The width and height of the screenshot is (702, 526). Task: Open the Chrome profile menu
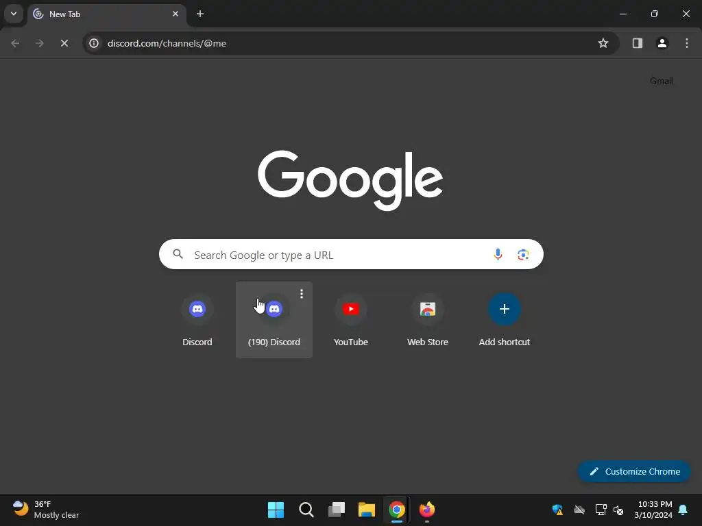[662, 43]
